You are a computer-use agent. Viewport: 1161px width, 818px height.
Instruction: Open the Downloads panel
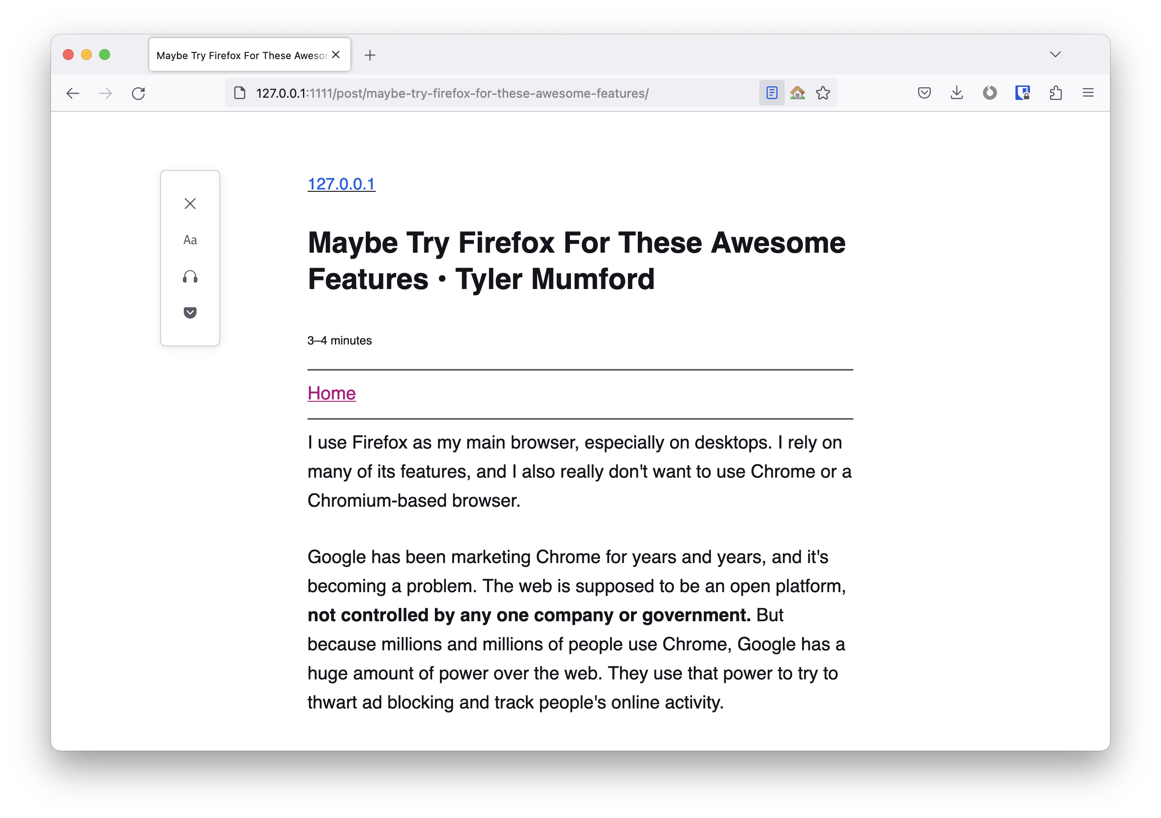pyautogui.click(x=957, y=93)
